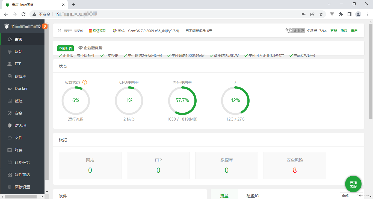
Task: Open the 防火墙 menu item
Action: pos(22,125)
